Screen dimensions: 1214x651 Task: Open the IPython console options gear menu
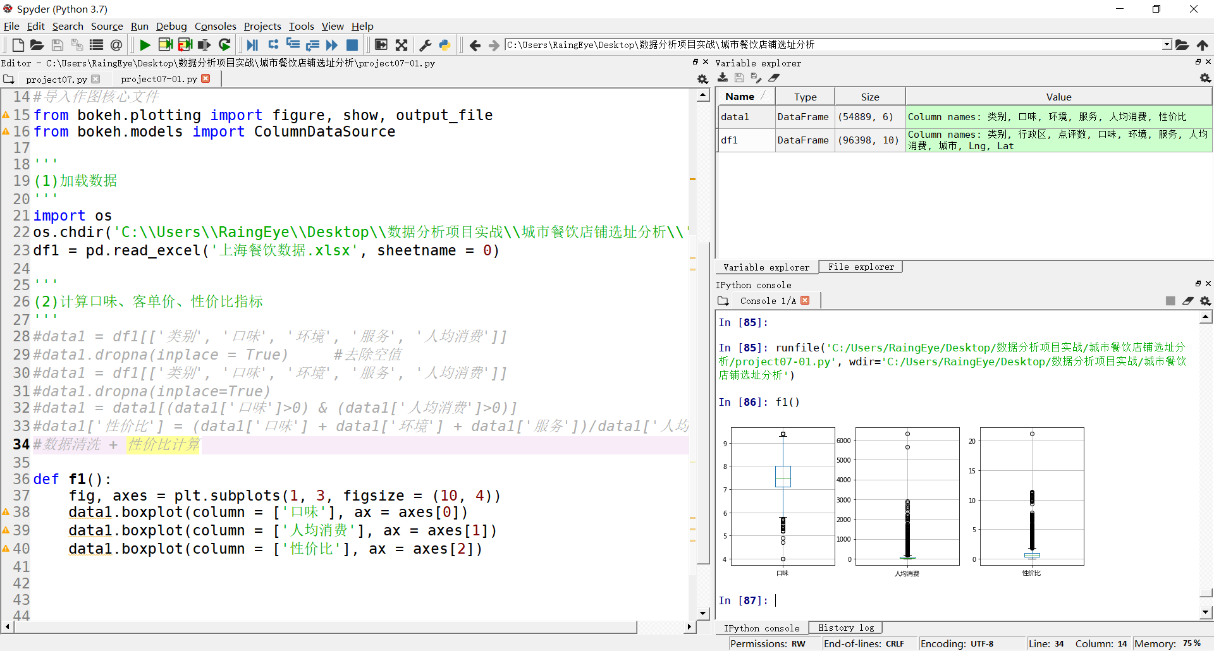coord(1205,301)
